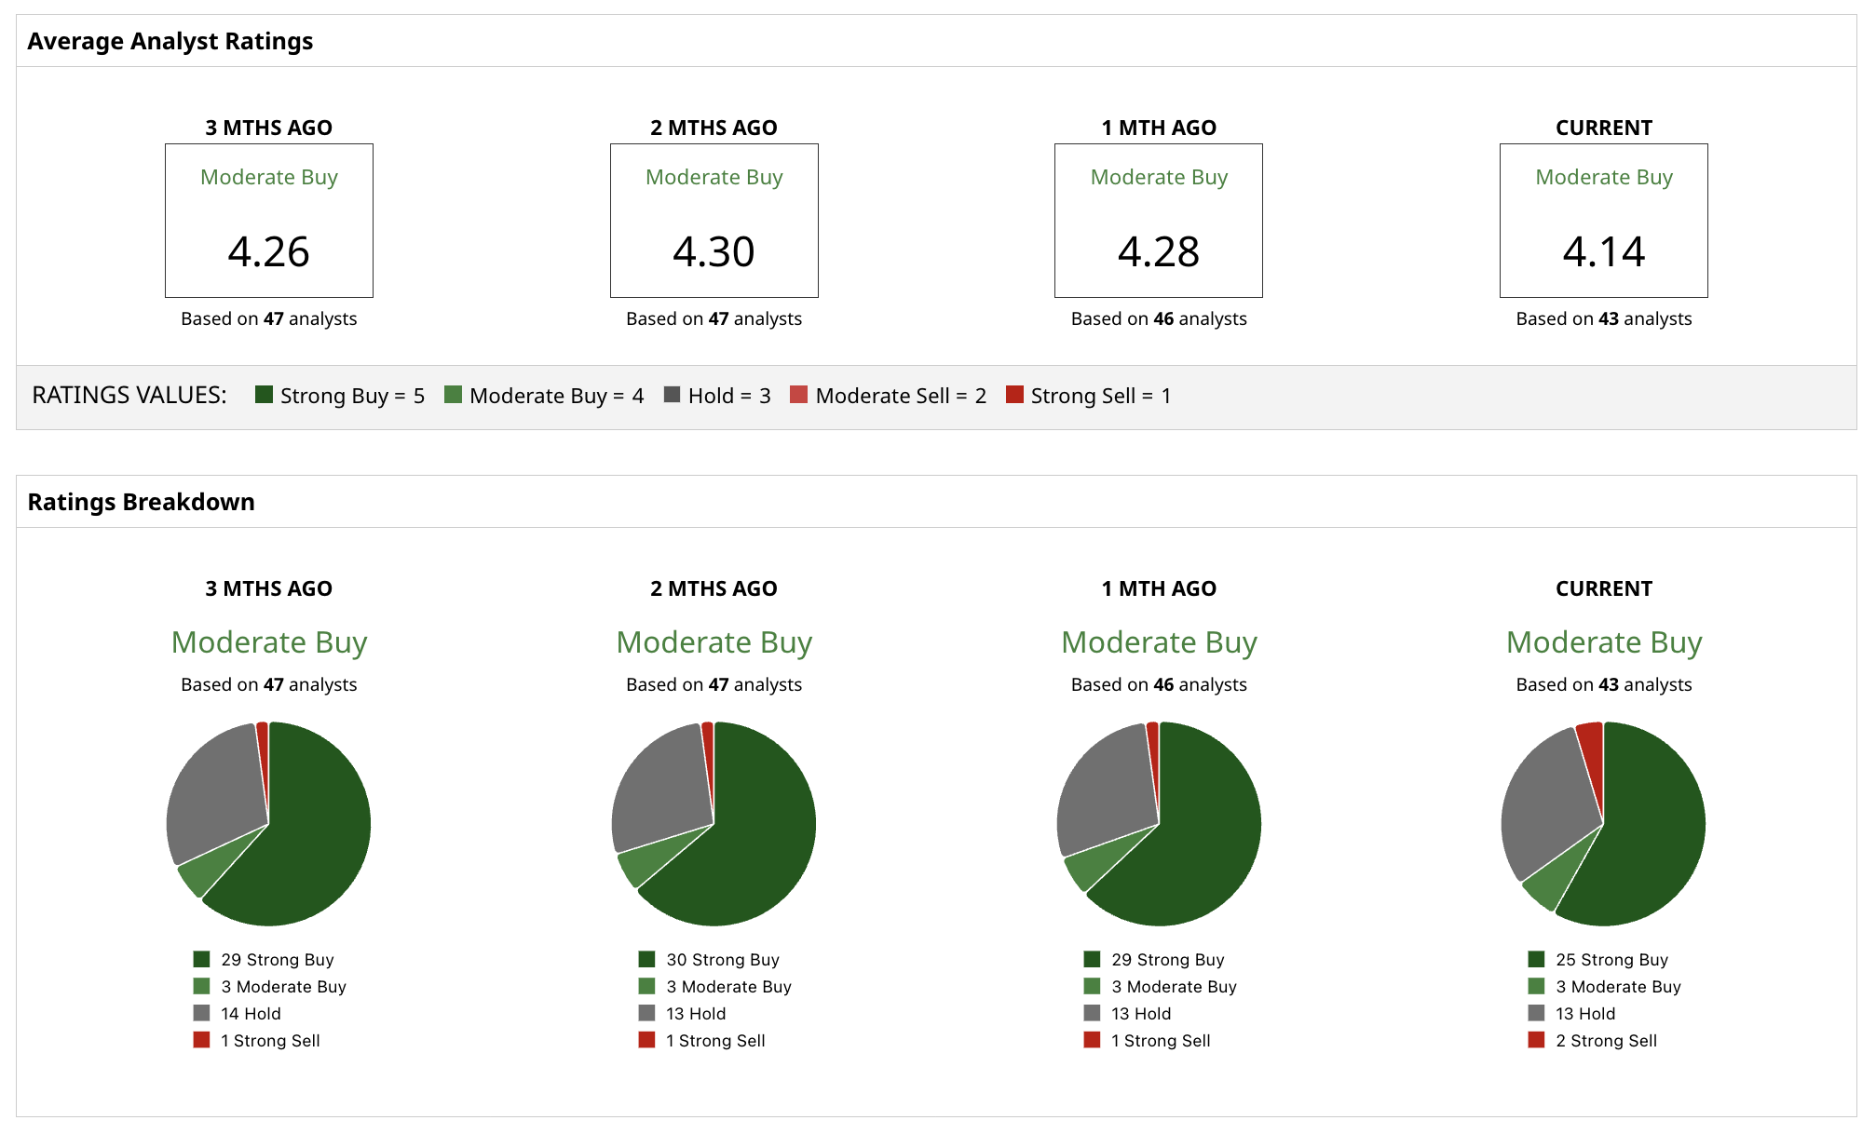The width and height of the screenshot is (1876, 1134).
Task: Click the 30 Strong Buy legend entry
Action: 722,959
